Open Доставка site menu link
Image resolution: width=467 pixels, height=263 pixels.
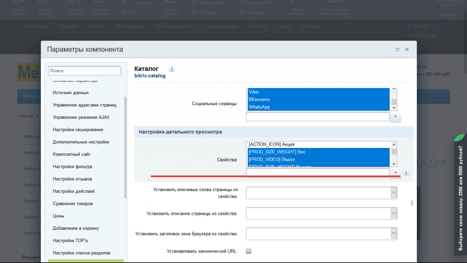click(68, 26)
